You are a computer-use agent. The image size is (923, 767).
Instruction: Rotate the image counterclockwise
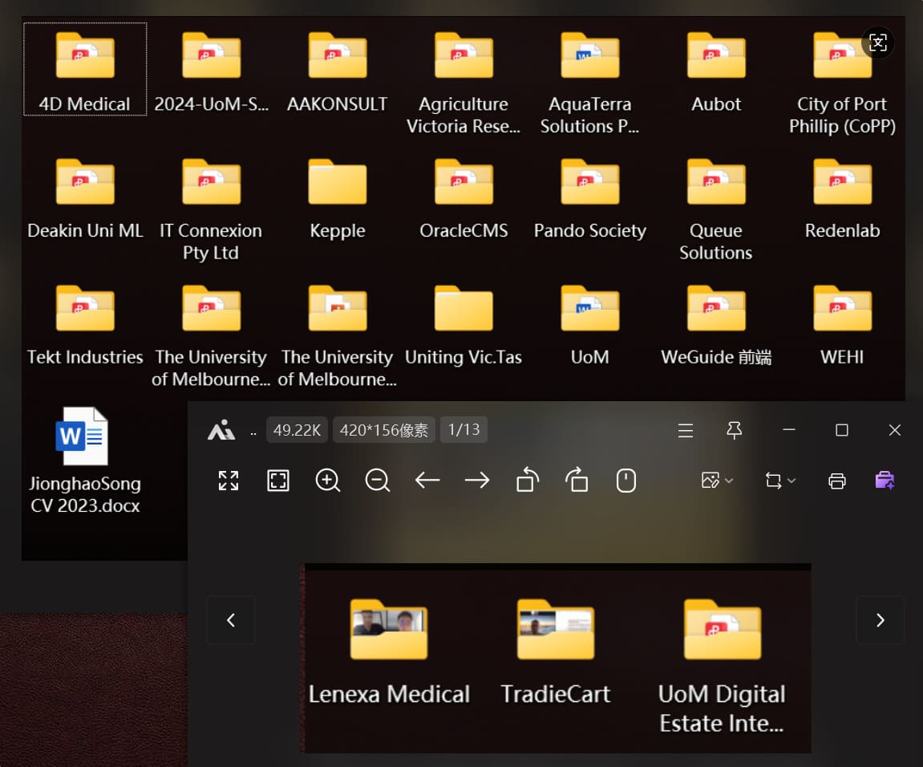click(x=527, y=480)
